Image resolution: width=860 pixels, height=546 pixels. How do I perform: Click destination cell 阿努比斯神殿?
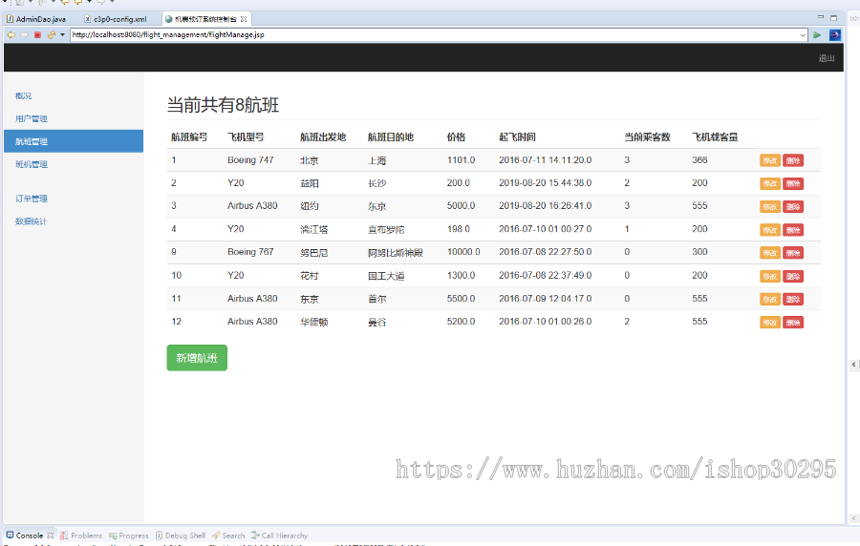(x=396, y=252)
